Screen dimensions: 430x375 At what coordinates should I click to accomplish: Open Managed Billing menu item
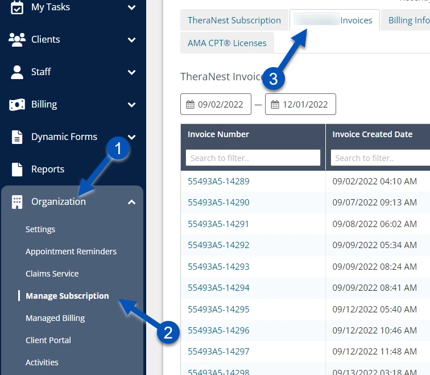(55, 318)
